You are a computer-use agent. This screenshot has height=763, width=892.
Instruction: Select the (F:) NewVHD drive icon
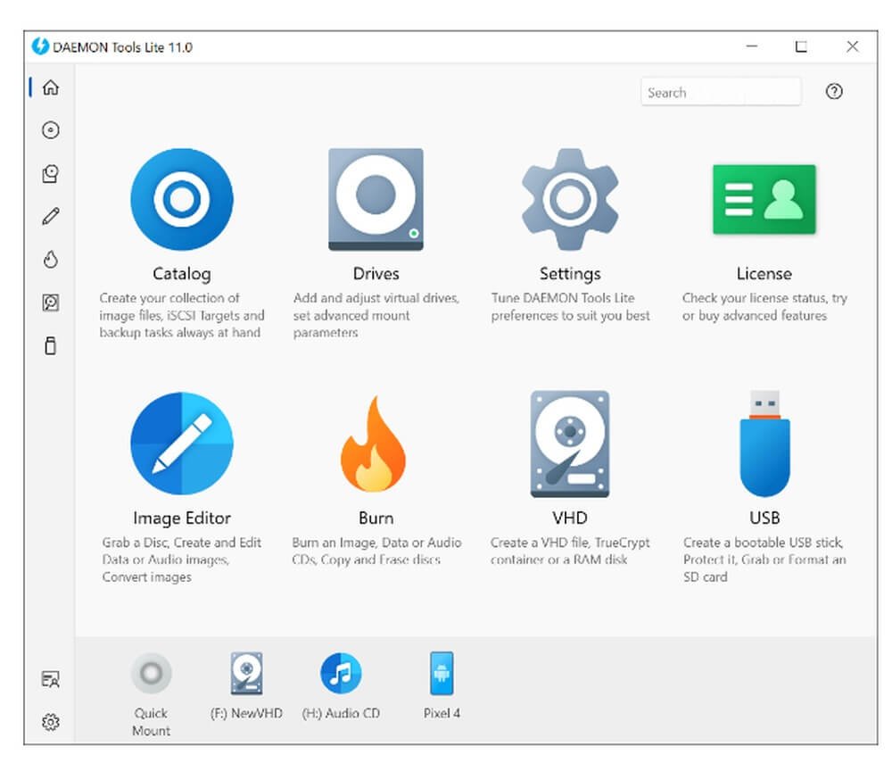coord(246,674)
